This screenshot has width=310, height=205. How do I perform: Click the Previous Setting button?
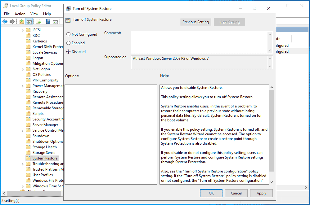tap(195, 22)
